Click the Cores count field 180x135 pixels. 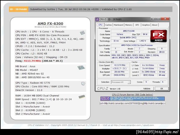pyautogui.click(x=146, y=82)
